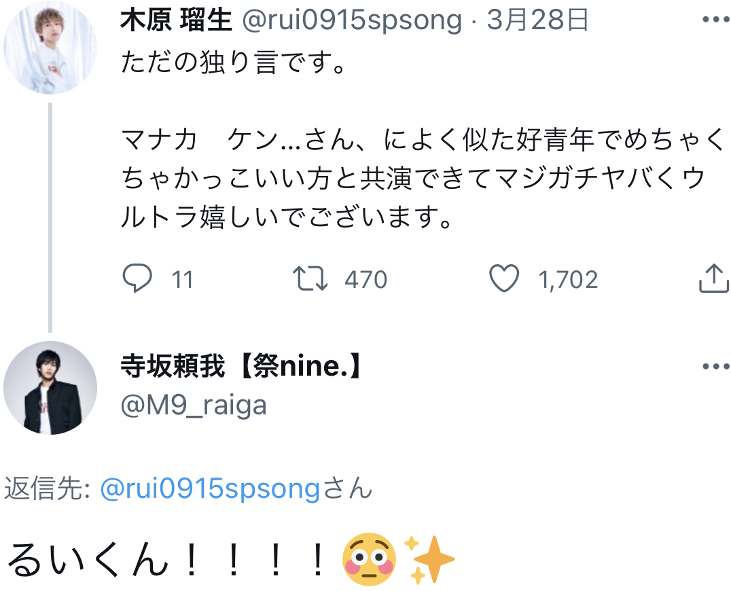Click the retweet count 470
This screenshot has width=731, height=591.
[365, 280]
